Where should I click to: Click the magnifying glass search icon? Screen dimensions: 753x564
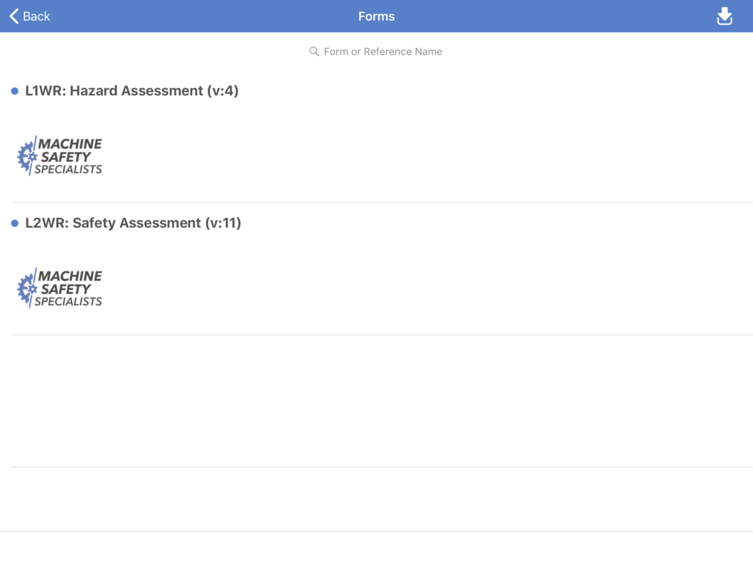[314, 51]
